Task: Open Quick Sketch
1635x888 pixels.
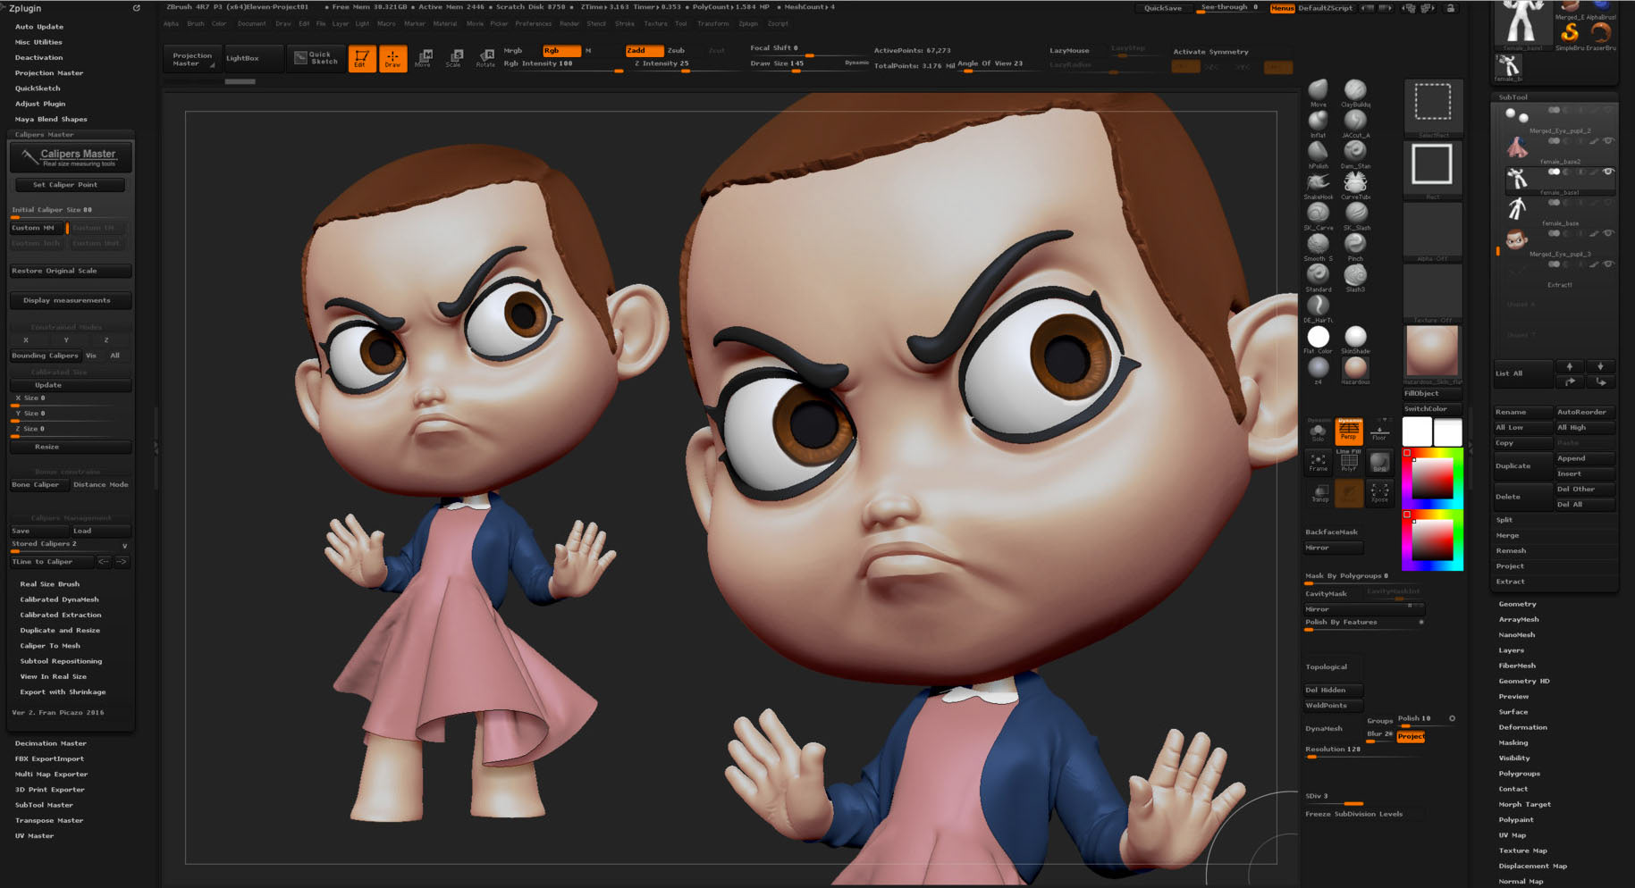Action: pyautogui.click(x=316, y=58)
